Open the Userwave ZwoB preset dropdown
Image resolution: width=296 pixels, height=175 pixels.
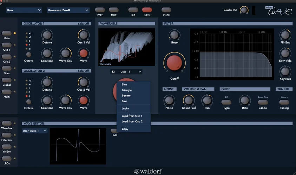(x=68, y=10)
